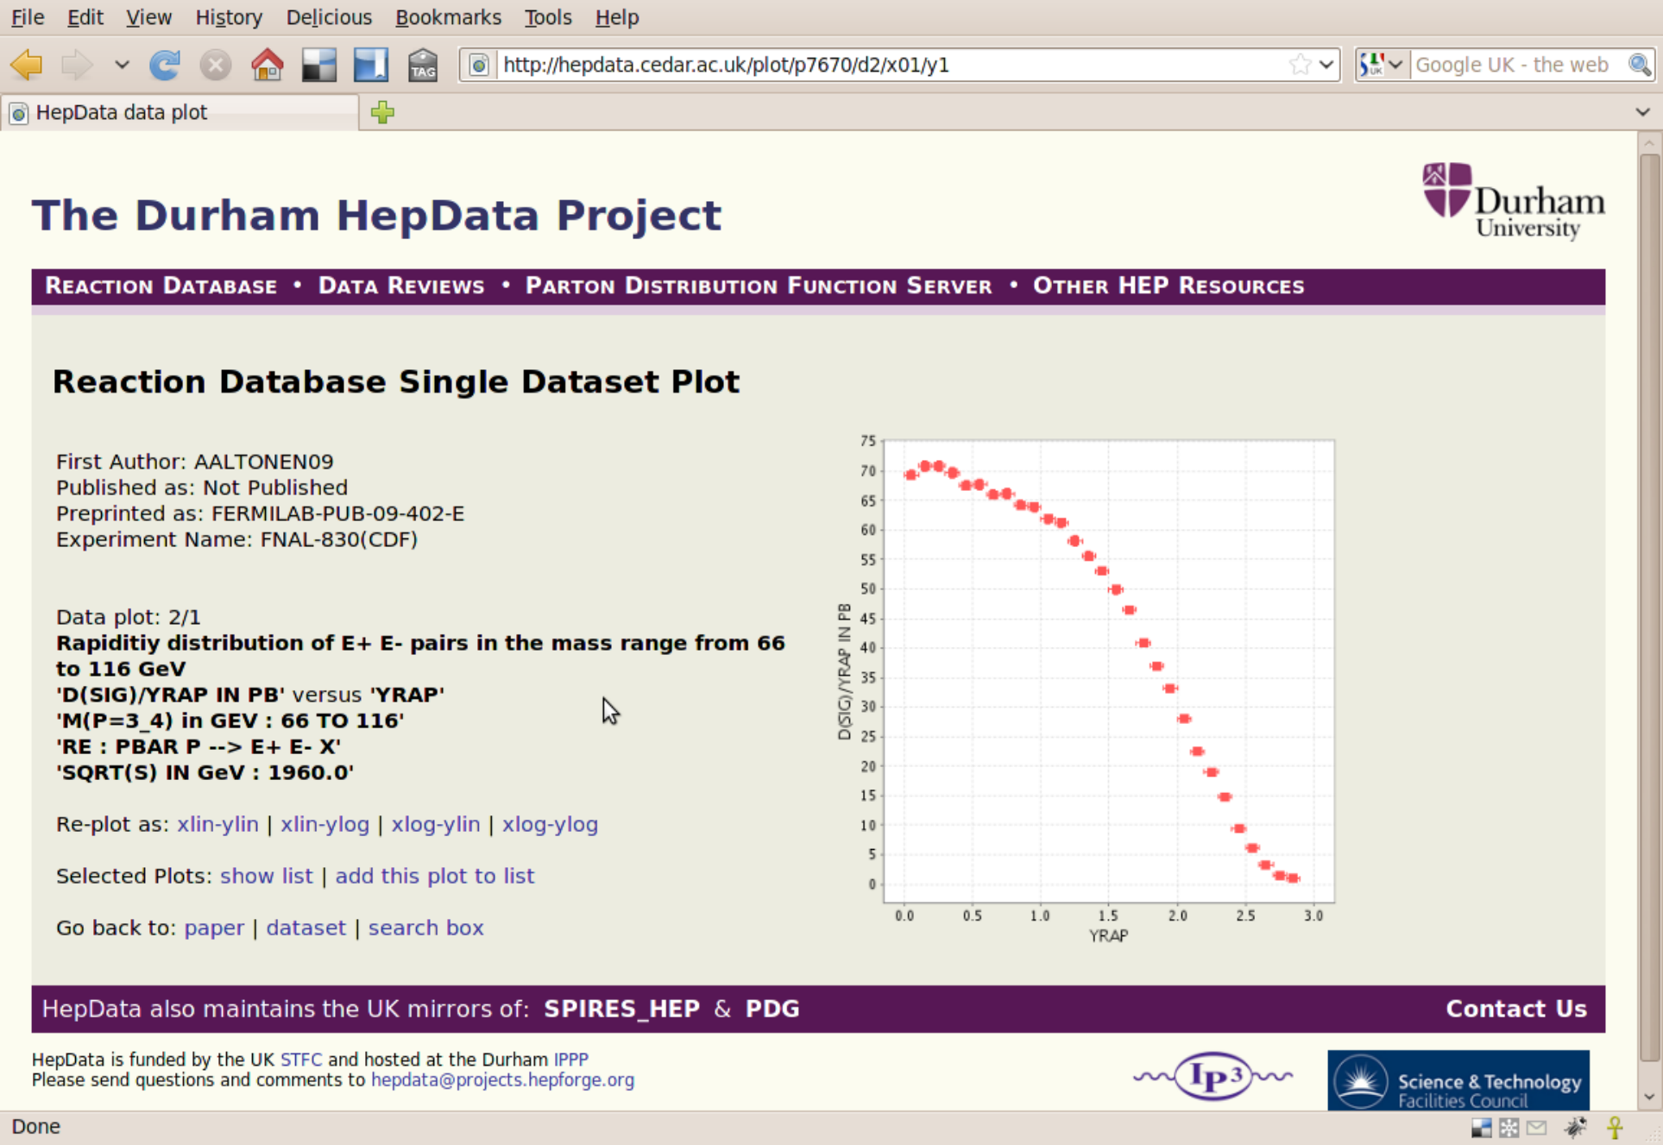
Task: Open the list all tabs dropdown
Action: [1641, 112]
